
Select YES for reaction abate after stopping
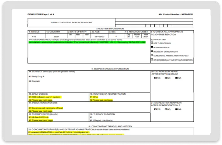[156, 78]
